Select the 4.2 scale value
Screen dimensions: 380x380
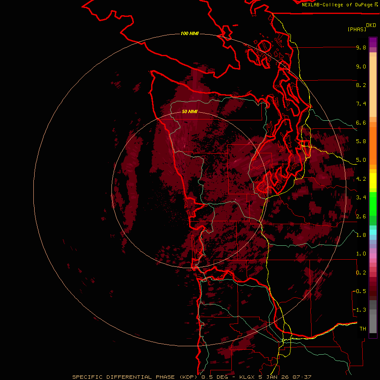click(361, 179)
